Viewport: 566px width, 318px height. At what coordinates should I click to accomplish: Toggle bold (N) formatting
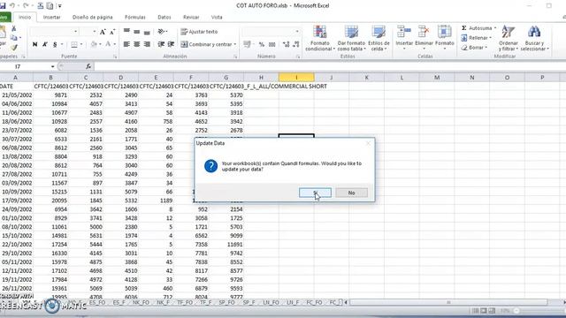(x=34, y=44)
